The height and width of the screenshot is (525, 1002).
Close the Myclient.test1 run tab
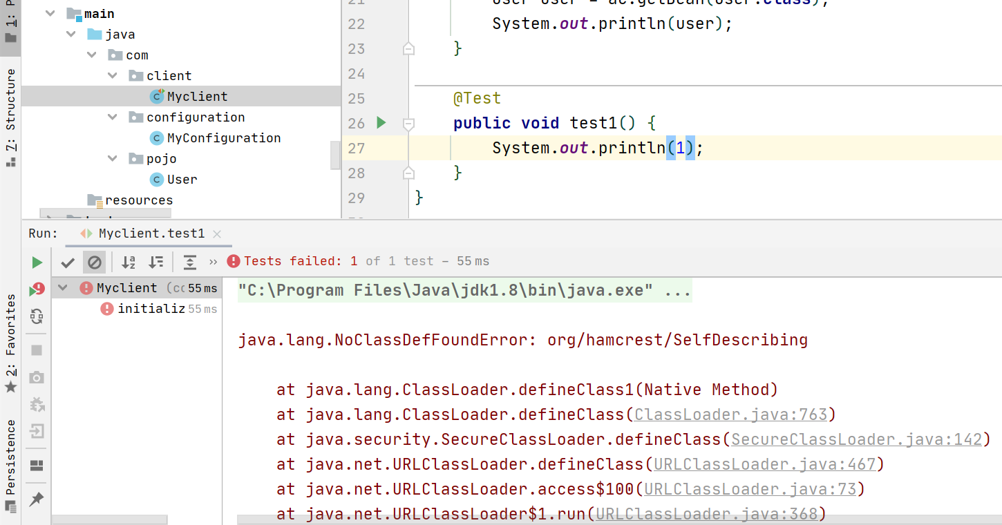click(x=217, y=234)
